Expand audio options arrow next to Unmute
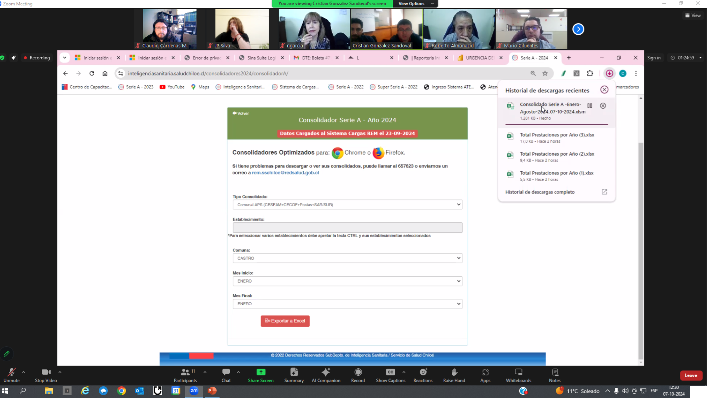 click(x=24, y=372)
